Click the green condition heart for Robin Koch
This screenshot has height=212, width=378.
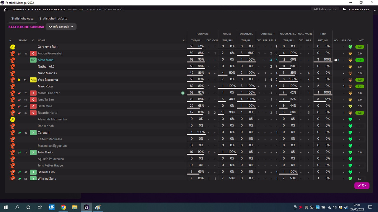point(350,126)
